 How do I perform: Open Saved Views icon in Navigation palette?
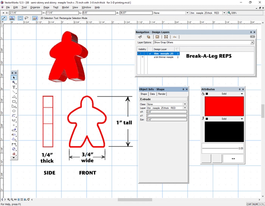click(x=175, y=37)
